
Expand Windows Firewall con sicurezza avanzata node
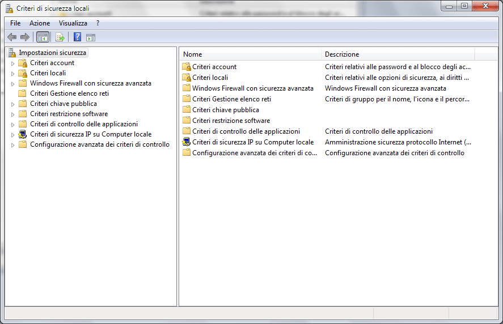(12, 84)
